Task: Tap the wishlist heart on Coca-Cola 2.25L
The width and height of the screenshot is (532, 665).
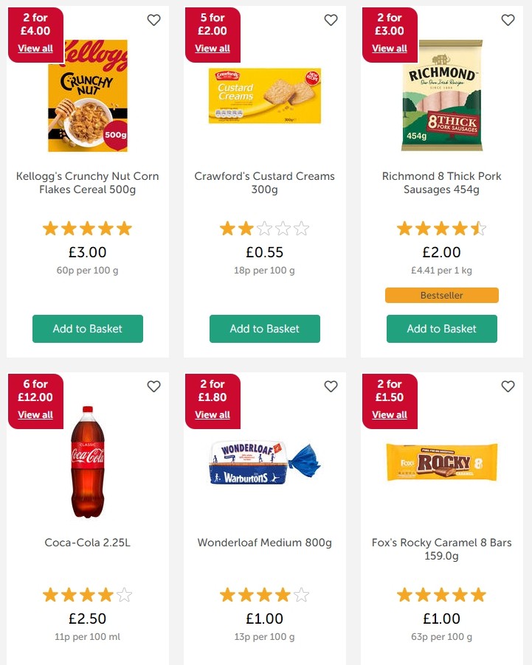Action: 153,386
